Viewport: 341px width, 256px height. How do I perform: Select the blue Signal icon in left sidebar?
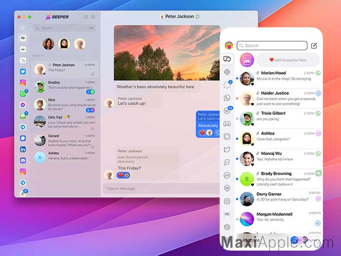coord(23,138)
